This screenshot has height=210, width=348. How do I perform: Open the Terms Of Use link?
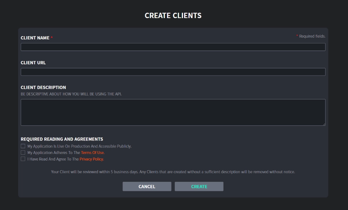(x=93, y=153)
